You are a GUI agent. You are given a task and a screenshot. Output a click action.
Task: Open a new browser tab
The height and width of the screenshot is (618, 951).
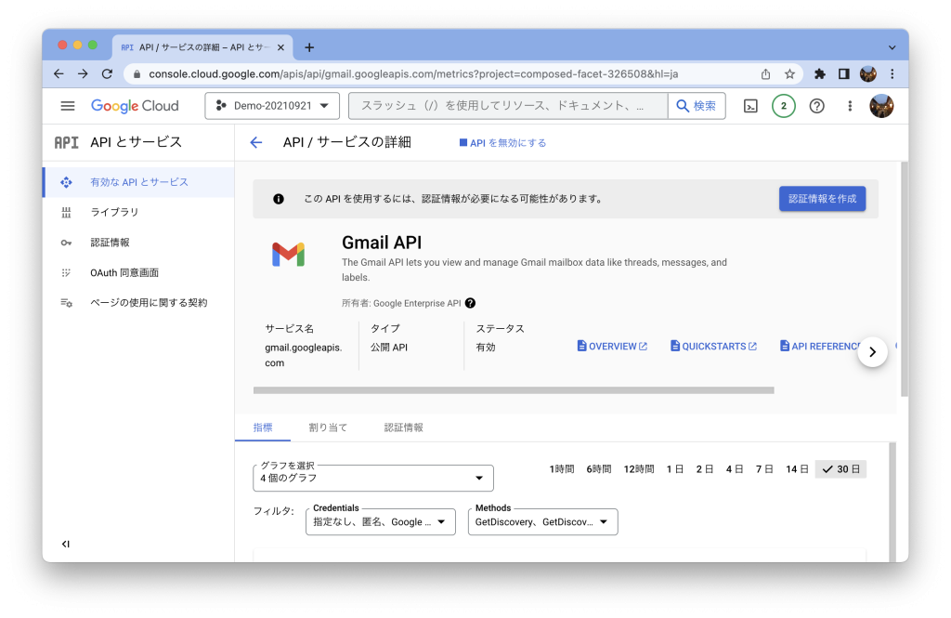(309, 47)
